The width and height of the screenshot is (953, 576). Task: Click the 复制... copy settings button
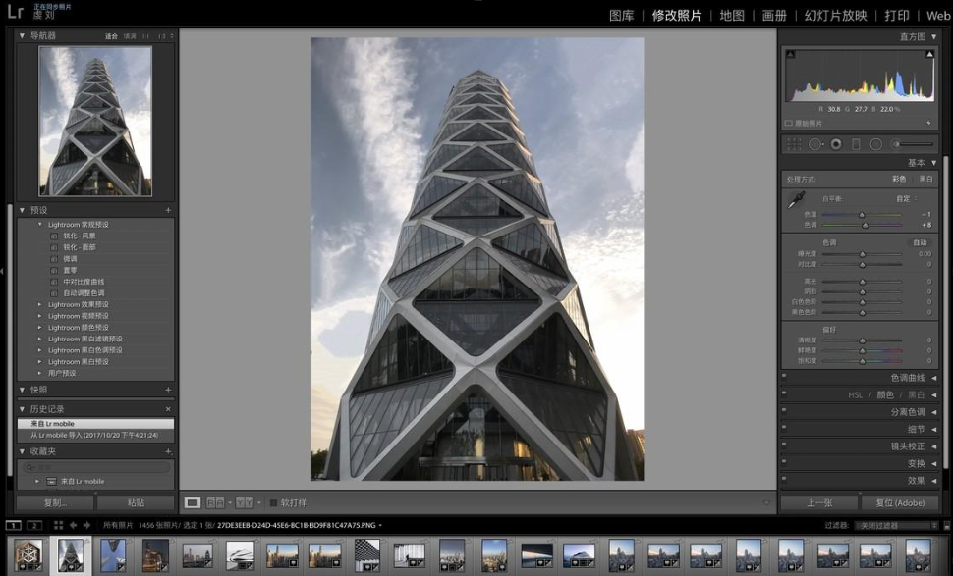coord(55,502)
